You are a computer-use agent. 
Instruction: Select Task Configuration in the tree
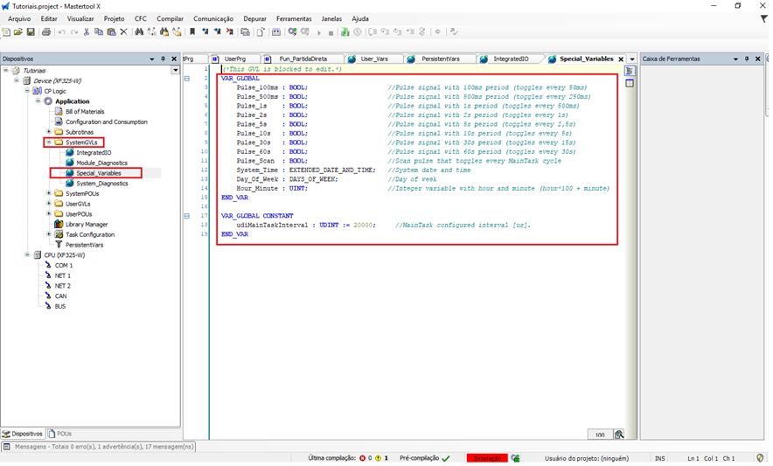tap(90, 234)
